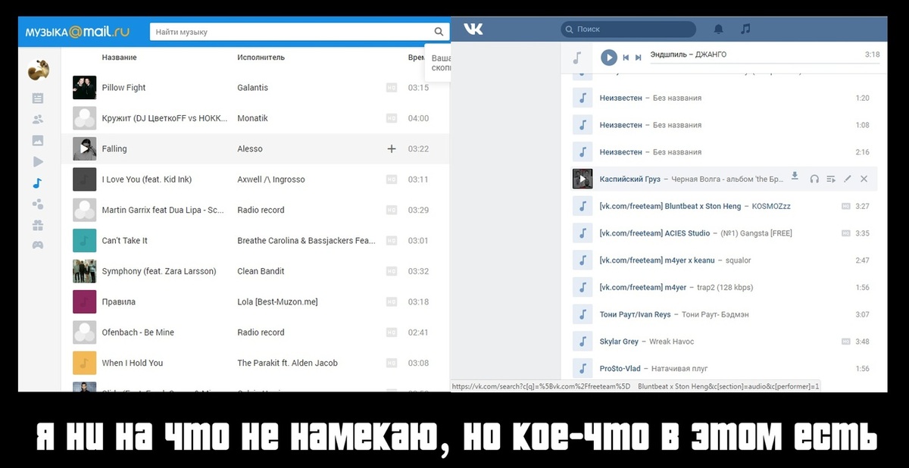Viewport: 909px width, 468px height.
Task: Play the current VK track Эндшпиль
Action: tap(608, 58)
